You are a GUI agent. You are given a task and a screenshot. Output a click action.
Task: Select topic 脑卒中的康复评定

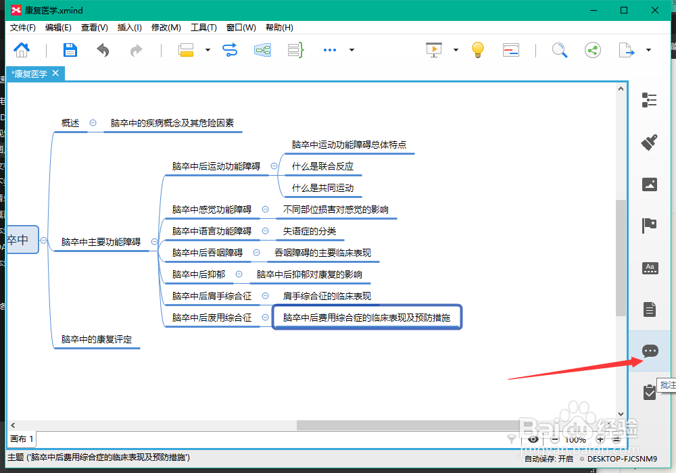97,339
